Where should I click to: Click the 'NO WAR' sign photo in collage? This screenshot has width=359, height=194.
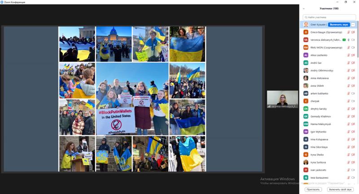(114, 154)
